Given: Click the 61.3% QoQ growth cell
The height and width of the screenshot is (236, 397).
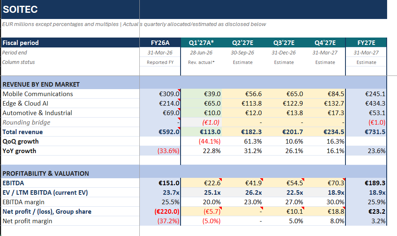Looking at the screenshot, I should (242, 141).
